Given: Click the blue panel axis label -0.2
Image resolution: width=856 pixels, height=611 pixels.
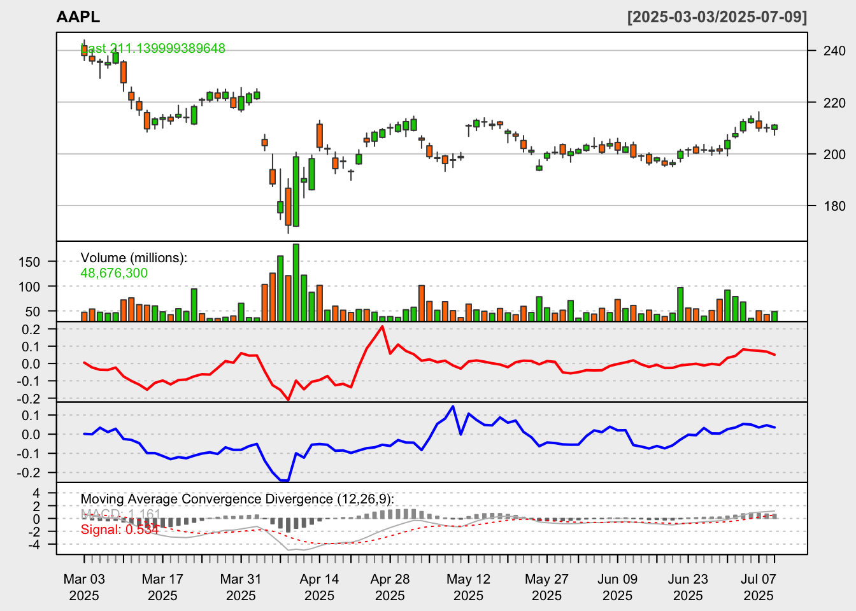Looking at the screenshot, I should click(28, 473).
